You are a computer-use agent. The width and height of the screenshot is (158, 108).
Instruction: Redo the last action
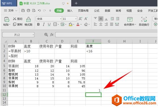coord(45,10)
